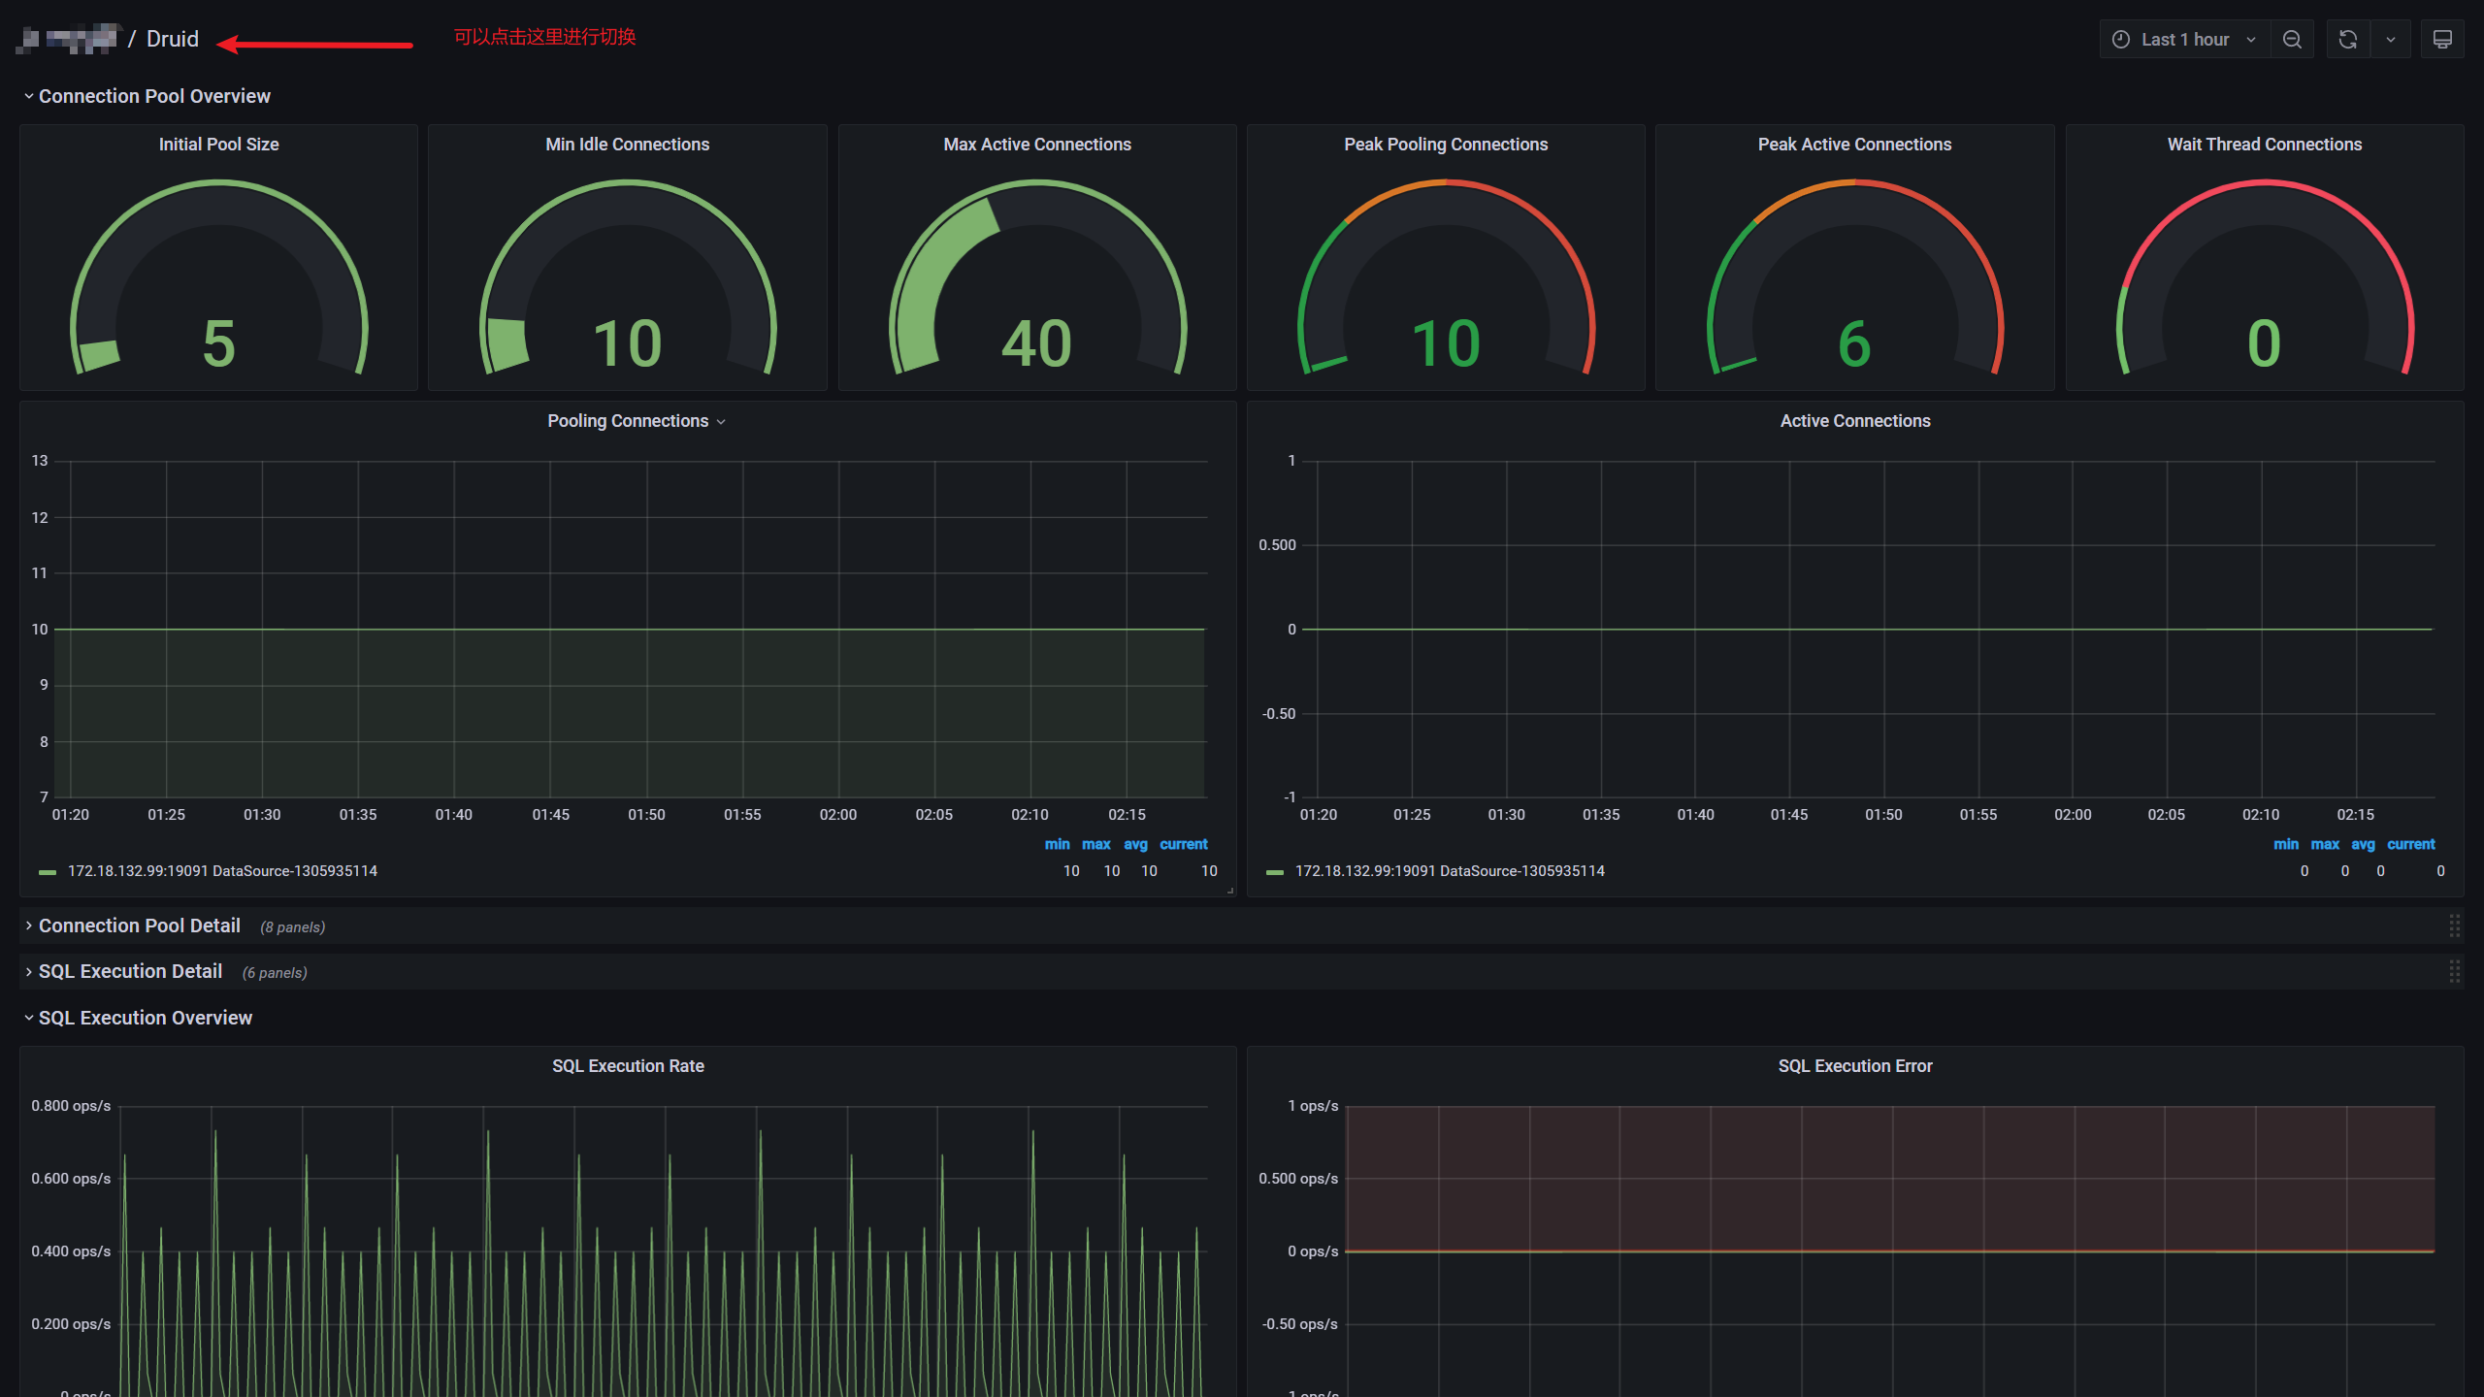This screenshot has width=2484, height=1397.
Task: Click the drag handle on Connection Pool Detail row
Action: (2453, 926)
